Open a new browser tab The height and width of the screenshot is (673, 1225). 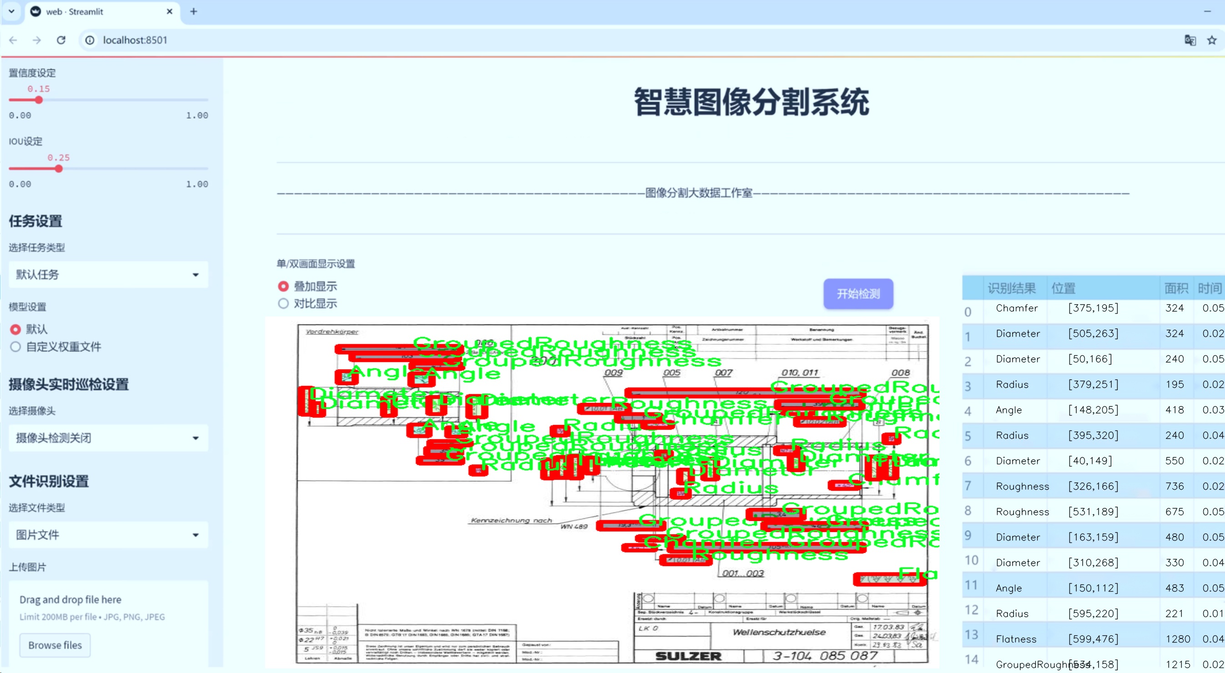pyautogui.click(x=194, y=11)
